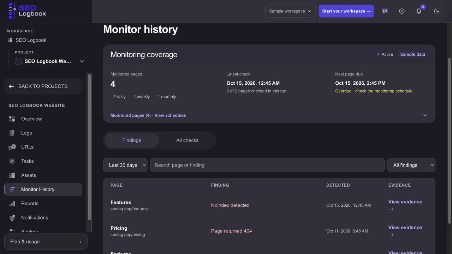
Task: Click the Sample data badge
Action: click(x=412, y=54)
